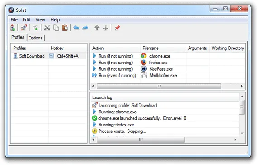This screenshot has width=258, height=165.
Task: Launch profile using the rocket toolbar icon
Action: 24,28
